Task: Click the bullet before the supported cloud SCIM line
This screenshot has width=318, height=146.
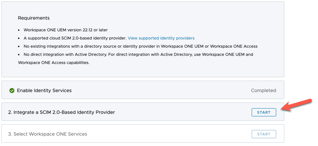Action: tap(19, 38)
